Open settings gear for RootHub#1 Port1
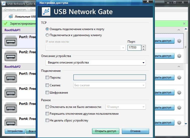 (x=179, y=41)
